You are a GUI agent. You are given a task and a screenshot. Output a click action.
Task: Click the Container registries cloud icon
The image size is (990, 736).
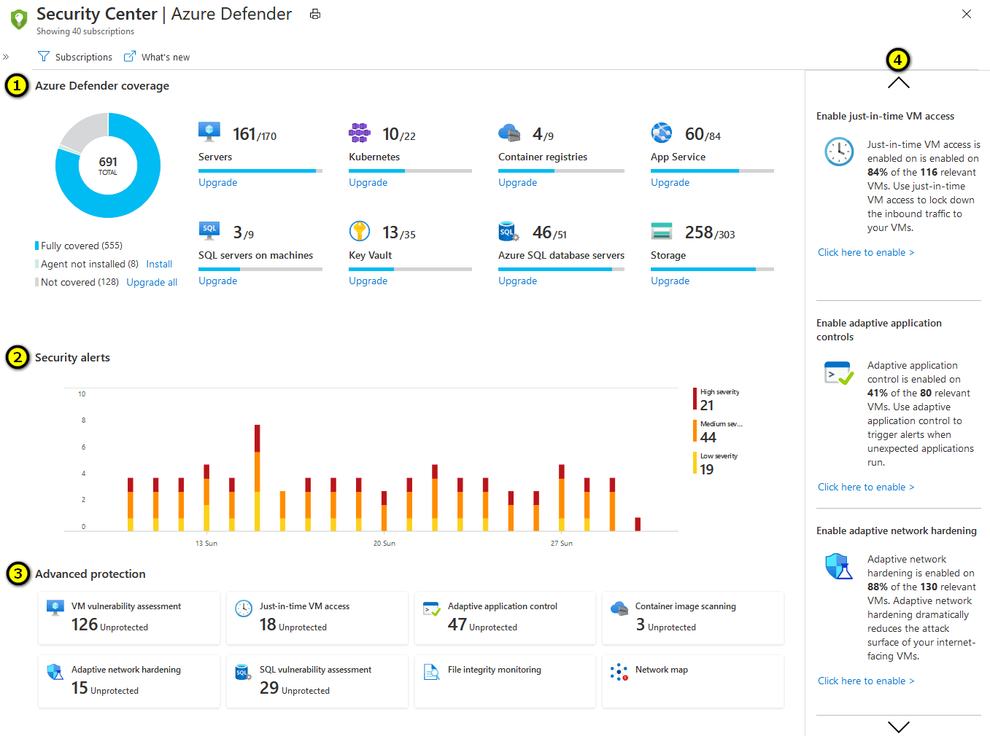coord(509,133)
